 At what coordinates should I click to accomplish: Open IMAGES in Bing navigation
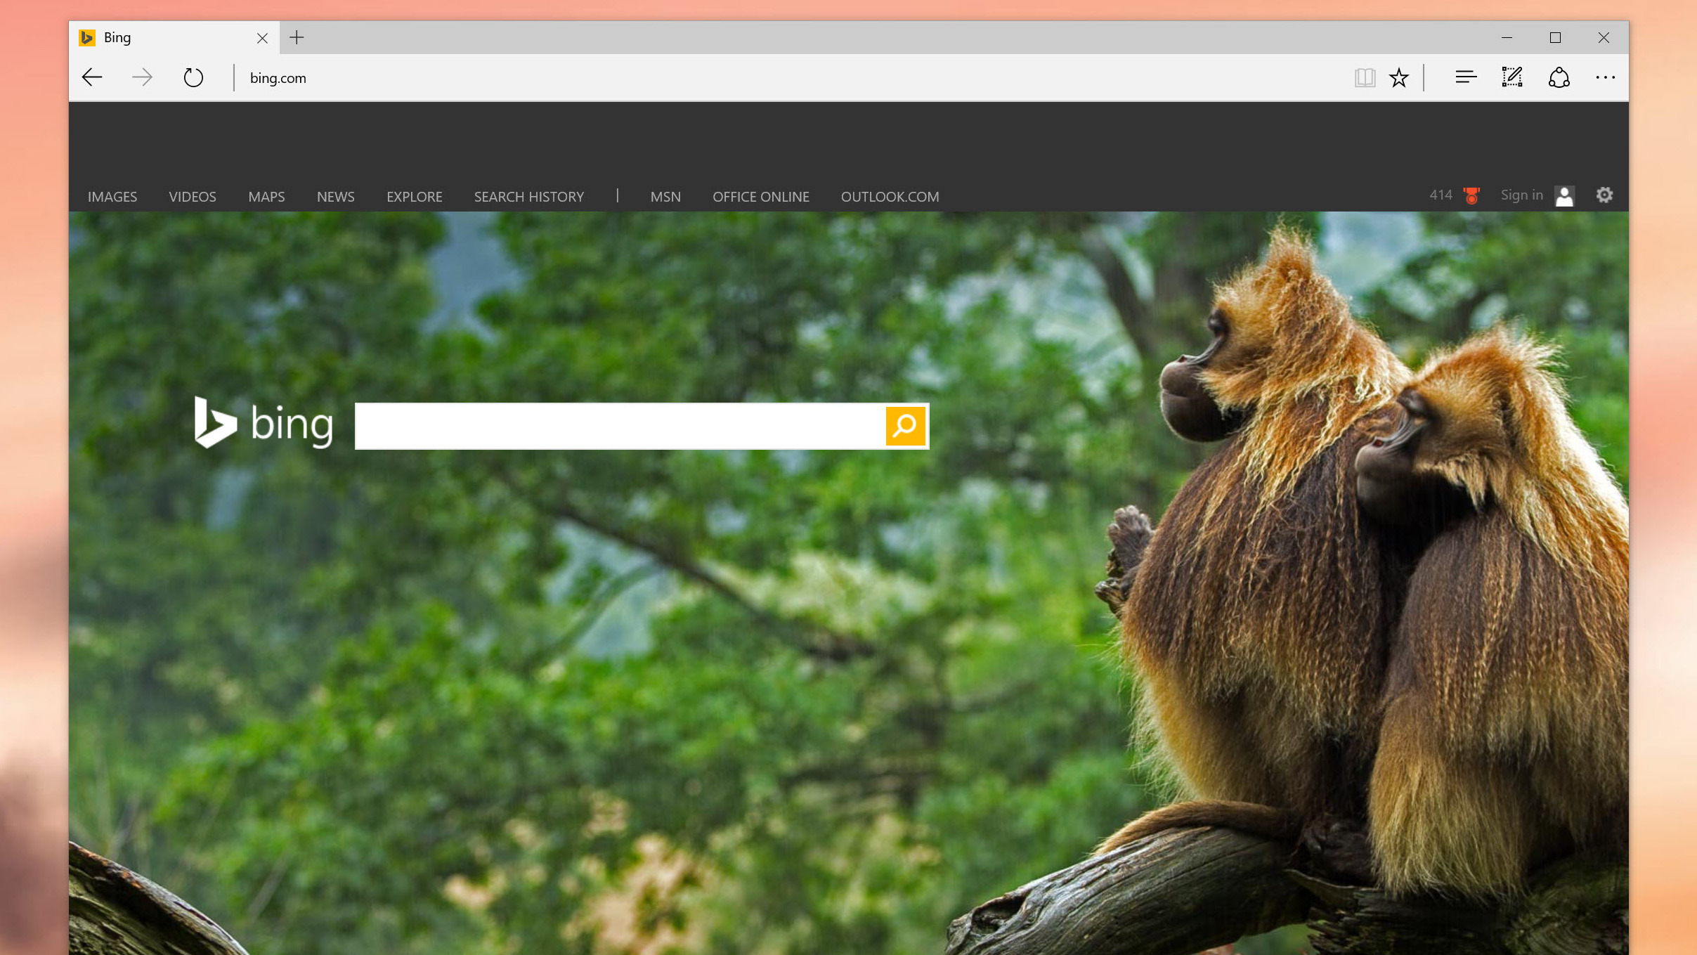[112, 197]
